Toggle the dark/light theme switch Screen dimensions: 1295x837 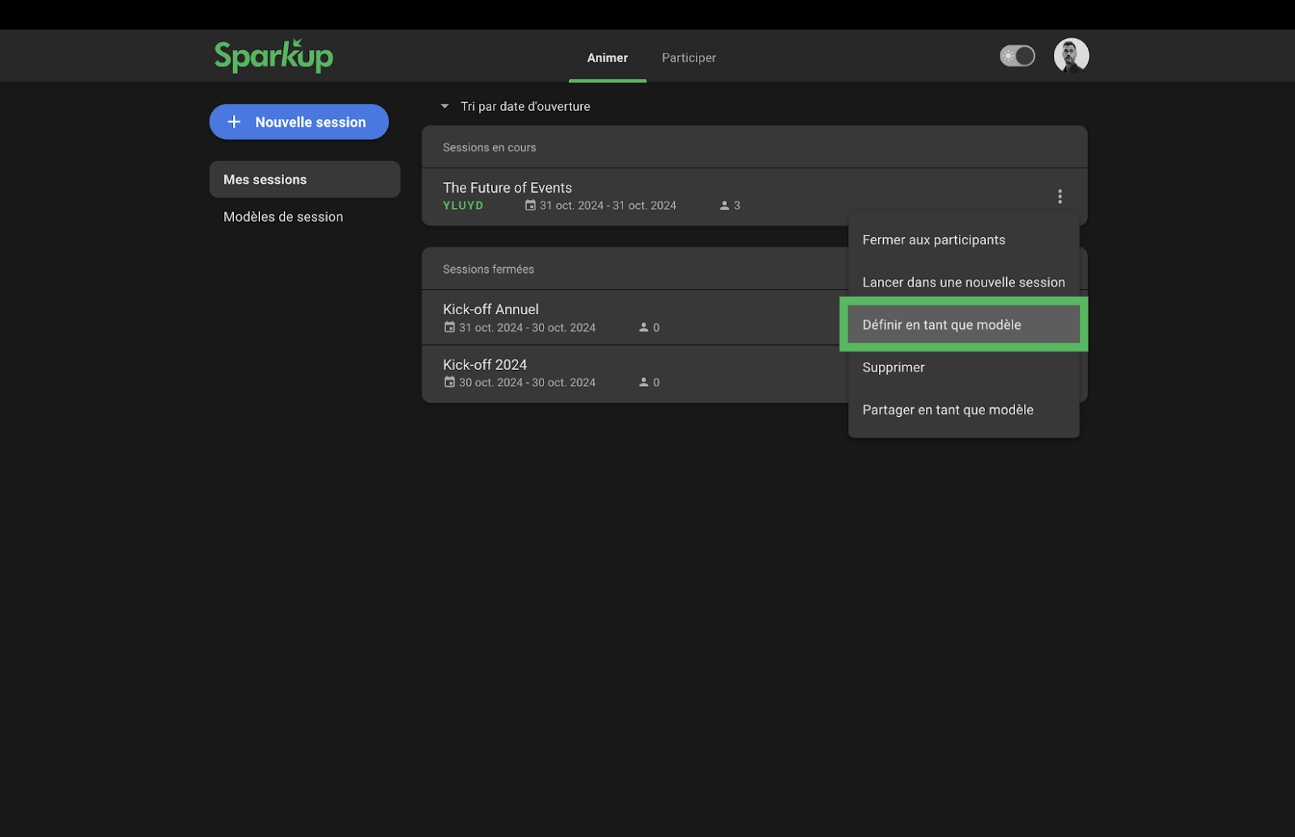tap(1017, 56)
